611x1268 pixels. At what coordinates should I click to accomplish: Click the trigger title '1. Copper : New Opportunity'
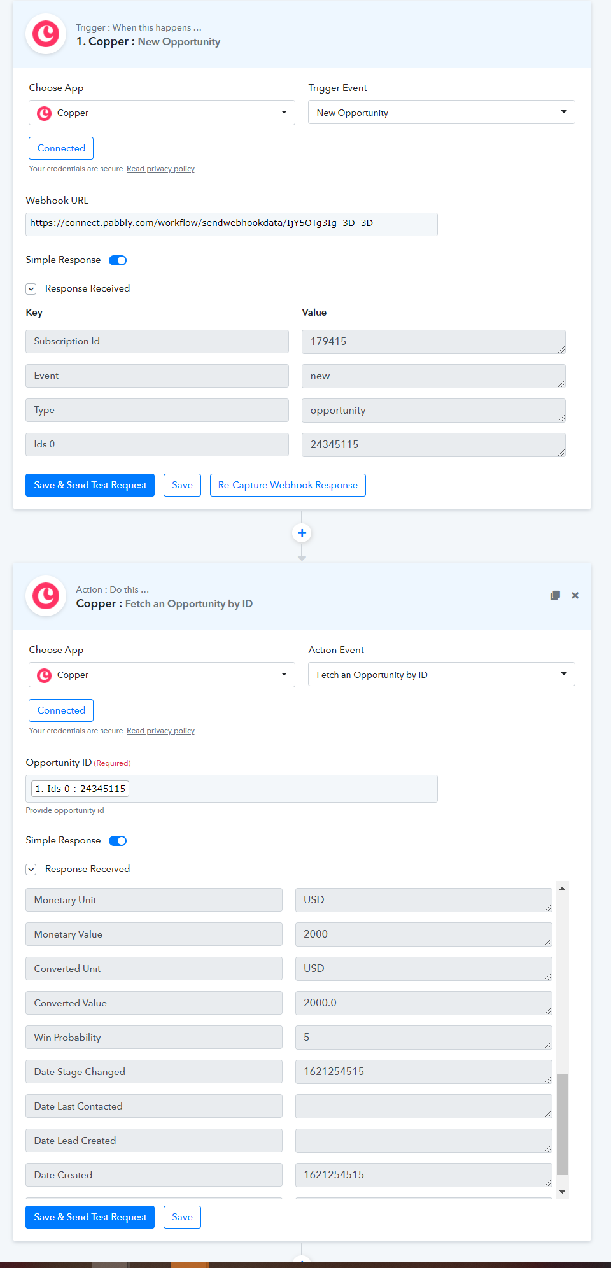coord(148,41)
